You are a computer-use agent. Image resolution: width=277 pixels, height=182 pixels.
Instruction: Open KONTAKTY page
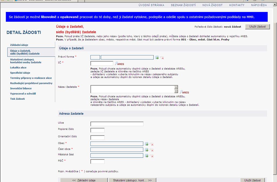(x=237, y=5)
